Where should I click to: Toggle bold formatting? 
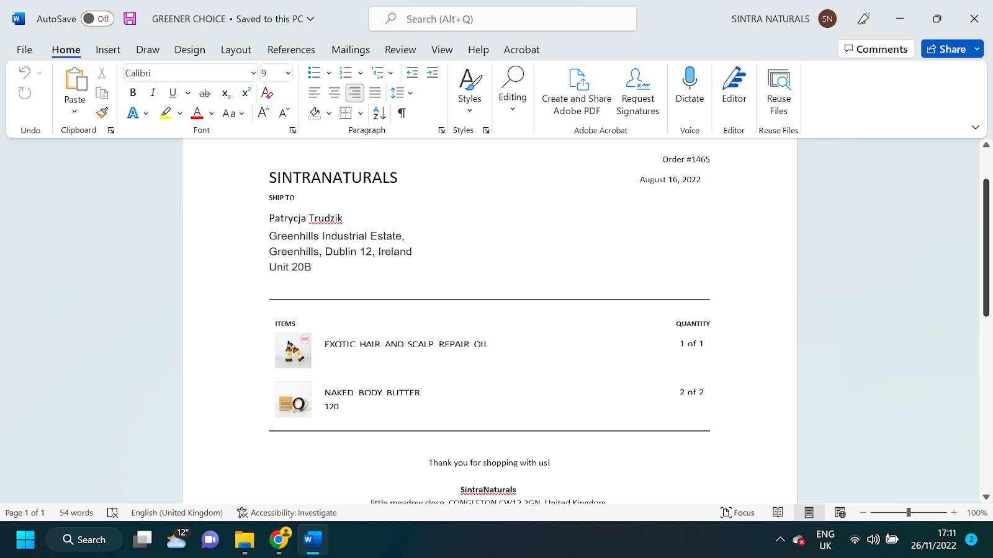point(133,93)
